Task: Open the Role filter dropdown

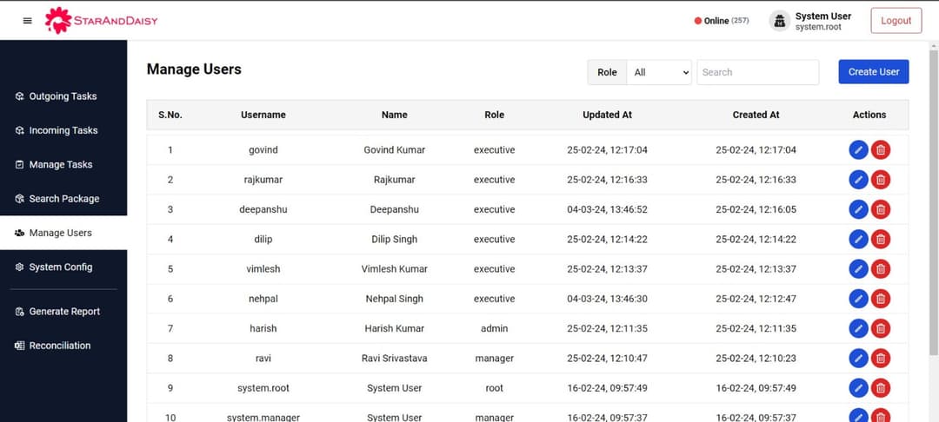Action: pyautogui.click(x=659, y=72)
